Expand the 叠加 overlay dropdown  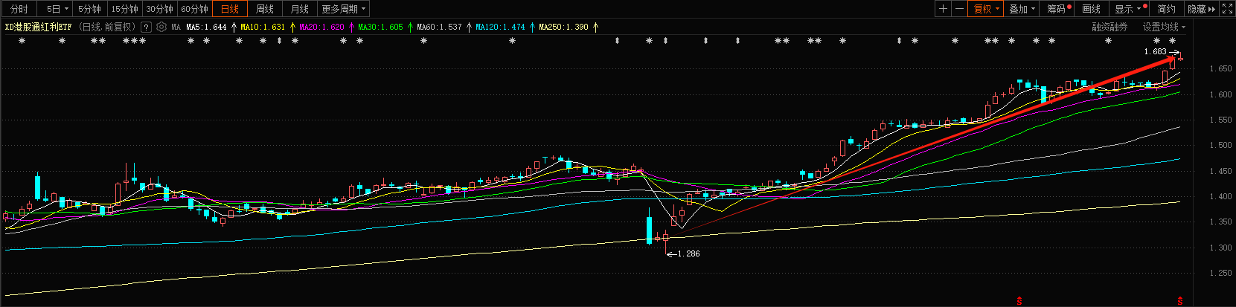[1022, 9]
